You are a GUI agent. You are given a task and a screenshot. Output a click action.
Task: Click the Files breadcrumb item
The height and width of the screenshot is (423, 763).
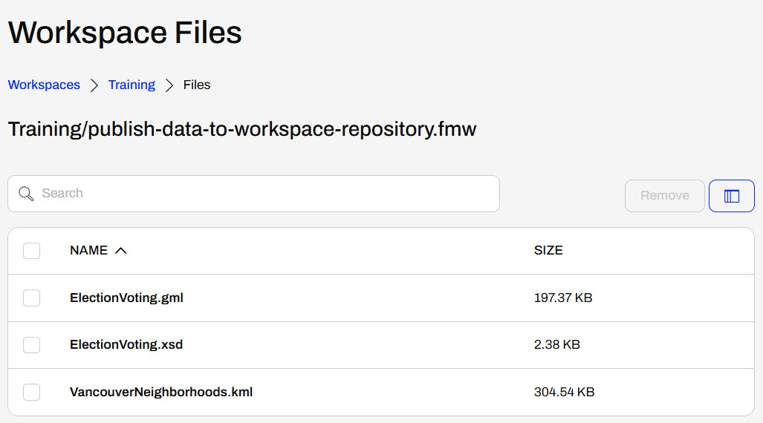pyautogui.click(x=197, y=85)
